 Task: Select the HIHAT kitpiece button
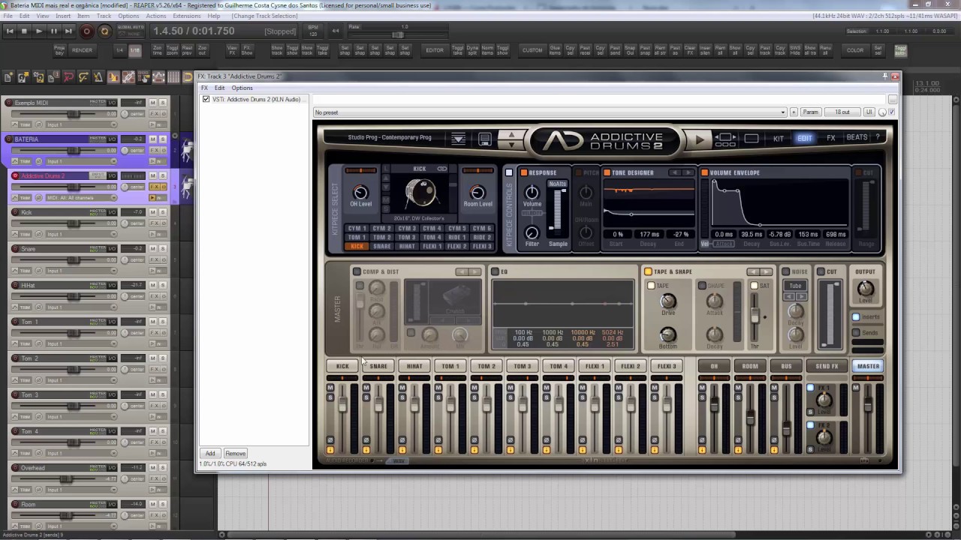click(407, 246)
